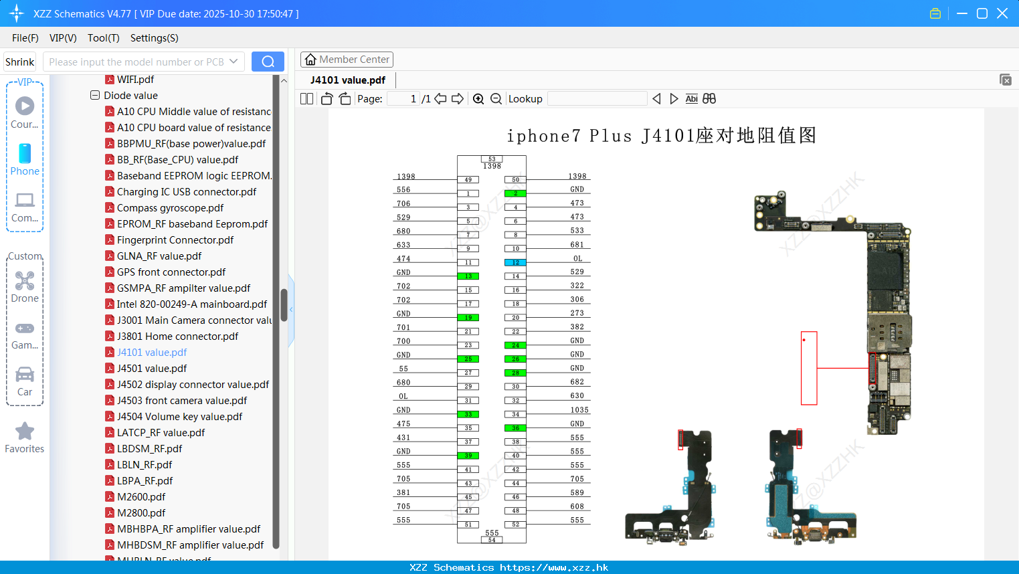
Task: Rotate page clockwise icon
Action: tap(345, 98)
